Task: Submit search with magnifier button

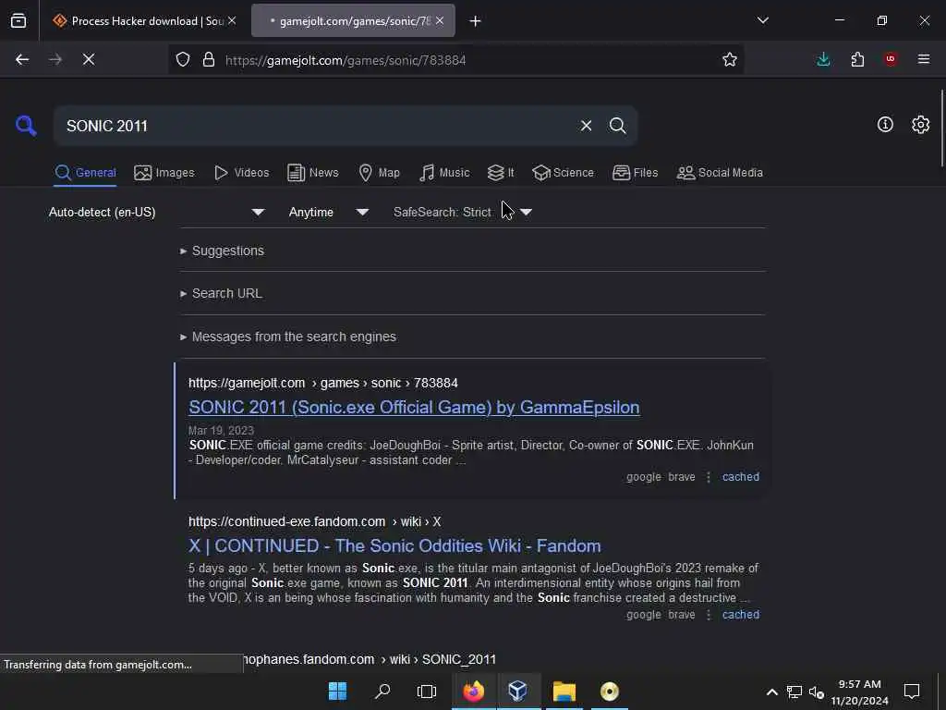Action: click(617, 126)
